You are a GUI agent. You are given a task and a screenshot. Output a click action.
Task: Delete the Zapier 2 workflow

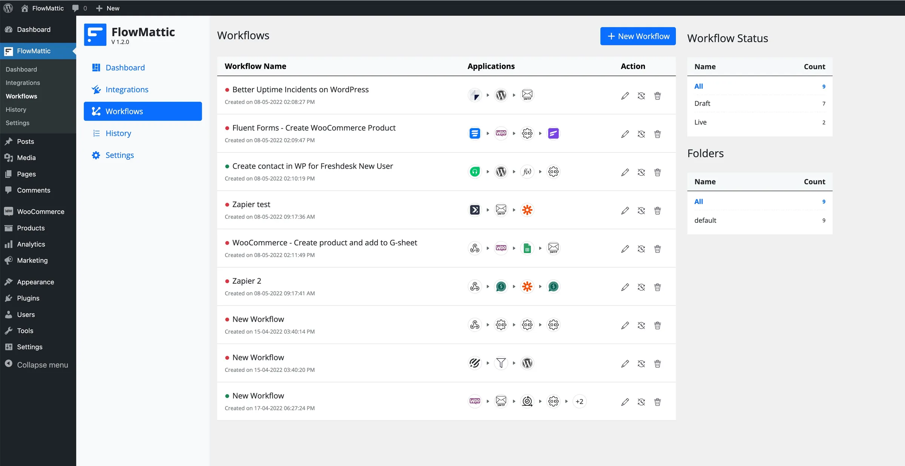click(657, 287)
